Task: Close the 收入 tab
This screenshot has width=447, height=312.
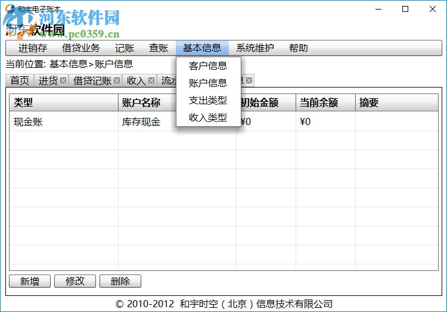Action: point(151,80)
